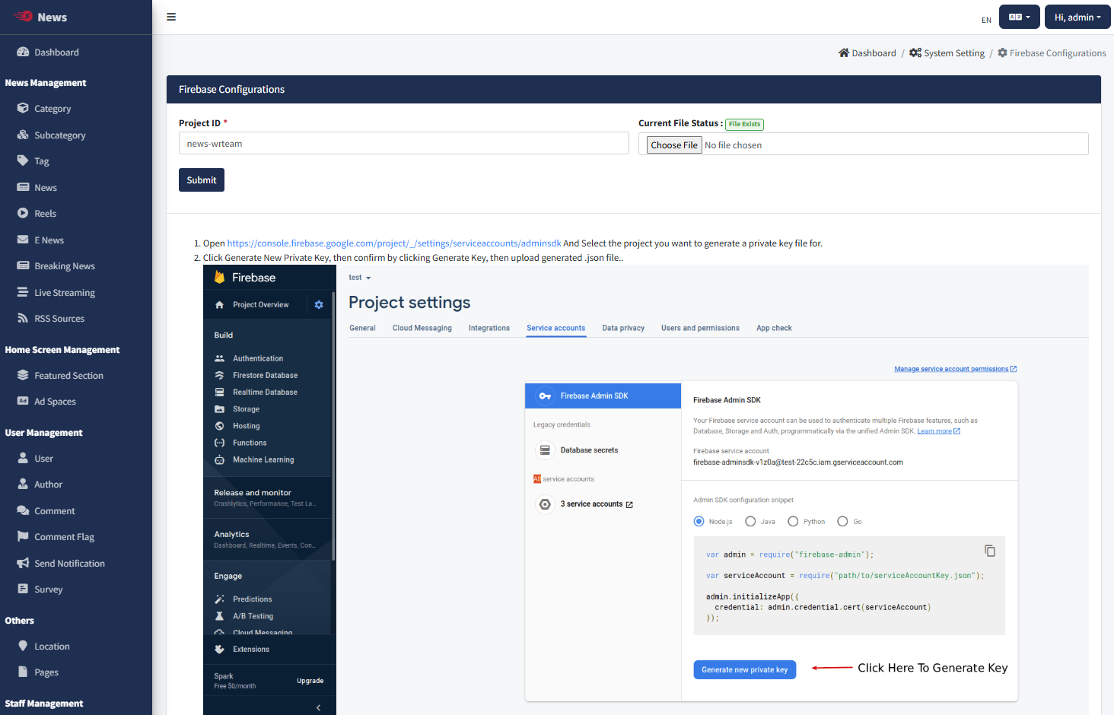
Task: Click Machine Learning in the Firebase sidebar
Action: [x=255, y=459]
